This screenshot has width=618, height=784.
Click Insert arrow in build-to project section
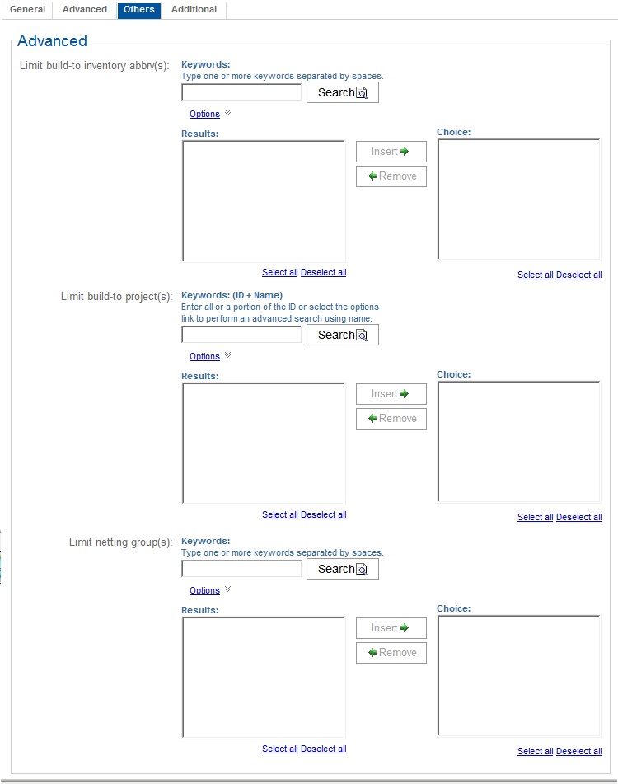click(391, 394)
